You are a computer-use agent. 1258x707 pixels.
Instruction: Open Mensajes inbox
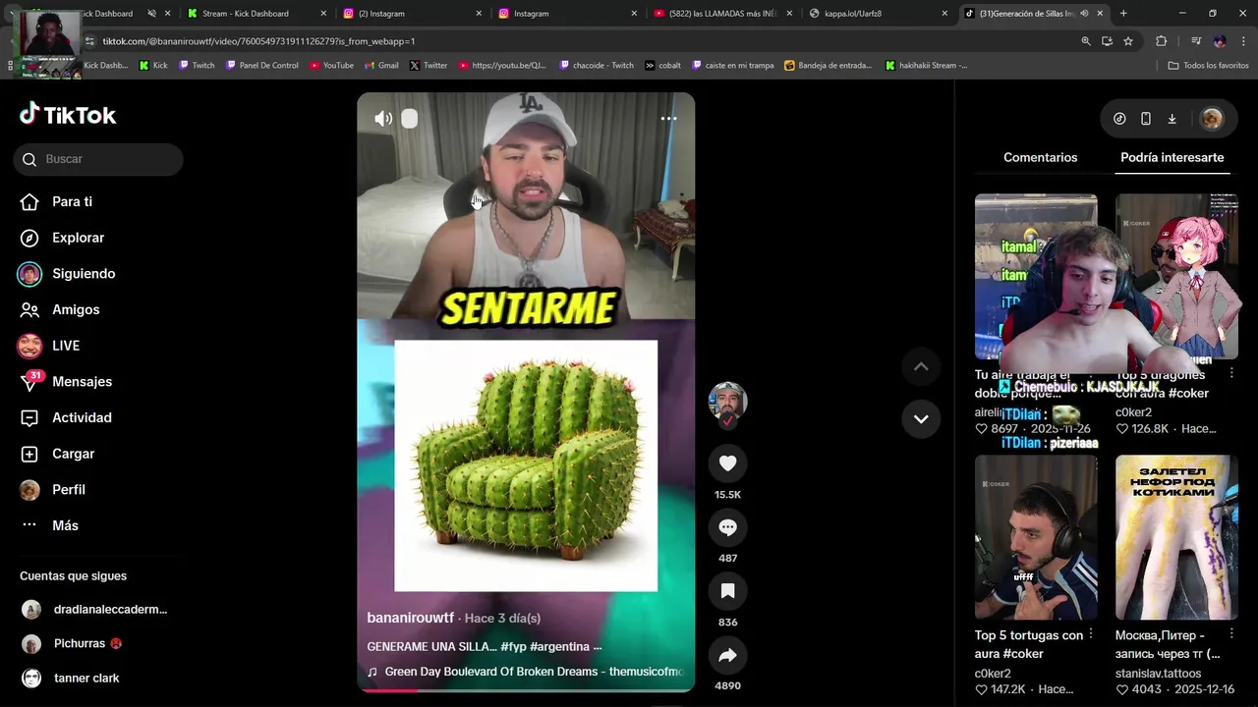66,382
